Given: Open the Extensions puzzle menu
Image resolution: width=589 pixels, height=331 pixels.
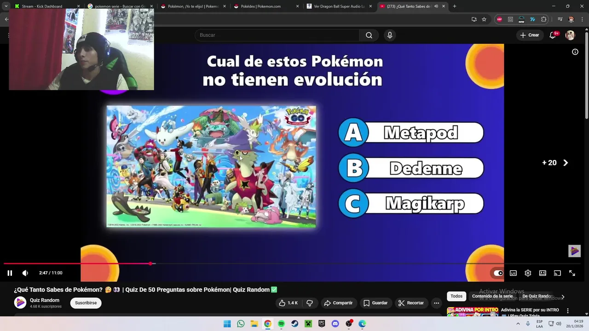Looking at the screenshot, I should pyautogui.click(x=544, y=19).
